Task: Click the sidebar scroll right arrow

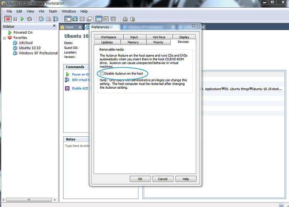Action: coord(55,200)
